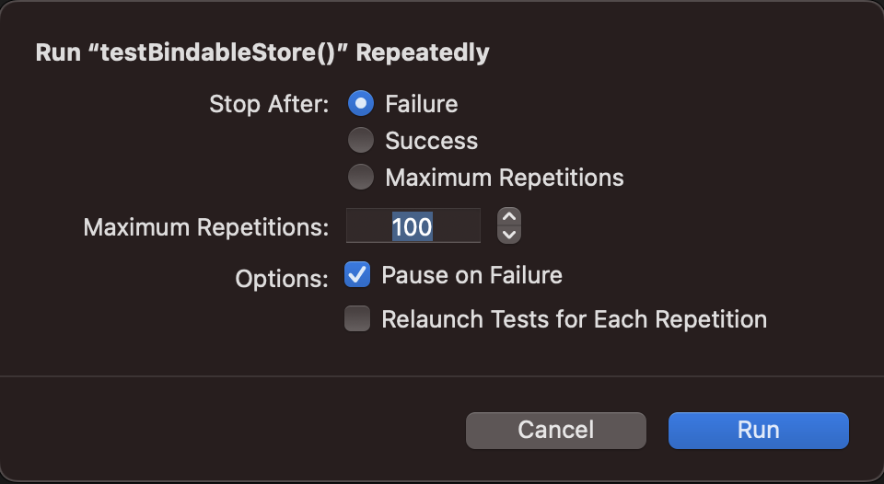Enable Relaunch Tests for Each Repetition checkbox
This screenshot has height=484, width=884.
357,319
